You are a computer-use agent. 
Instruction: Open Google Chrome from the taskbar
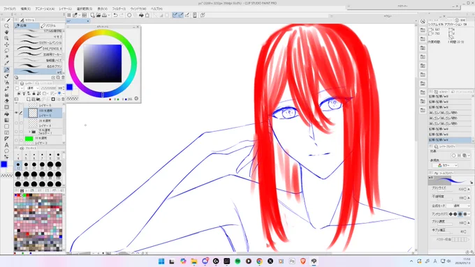[x=259, y=261]
